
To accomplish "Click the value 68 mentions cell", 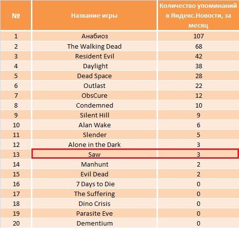I will point(198,46).
